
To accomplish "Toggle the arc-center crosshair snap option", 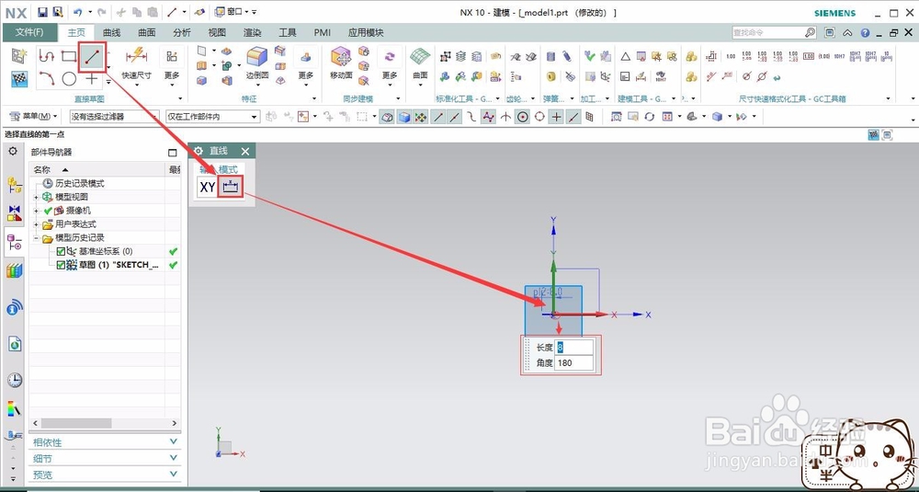I will pos(556,117).
